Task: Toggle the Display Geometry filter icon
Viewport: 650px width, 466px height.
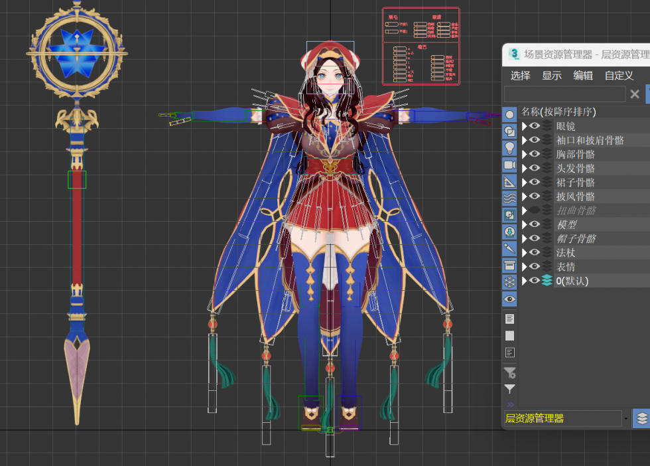Action: click(x=509, y=115)
